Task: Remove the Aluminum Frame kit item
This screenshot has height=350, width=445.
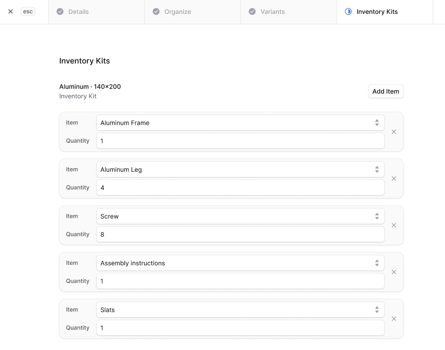Action: [x=394, y=132]
